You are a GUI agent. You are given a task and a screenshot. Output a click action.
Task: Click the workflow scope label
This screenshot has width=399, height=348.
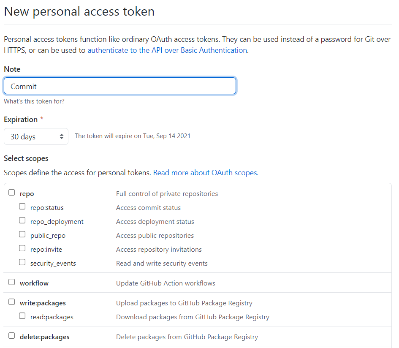34,283
